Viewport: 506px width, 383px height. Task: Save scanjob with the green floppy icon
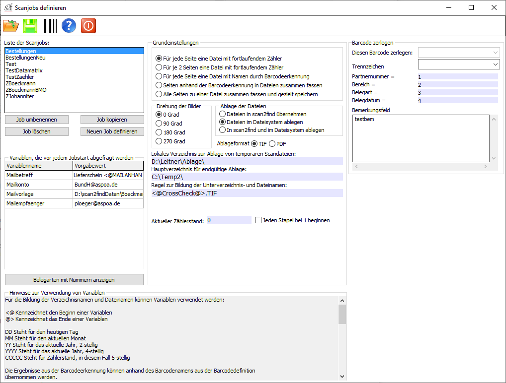(30, 26)
